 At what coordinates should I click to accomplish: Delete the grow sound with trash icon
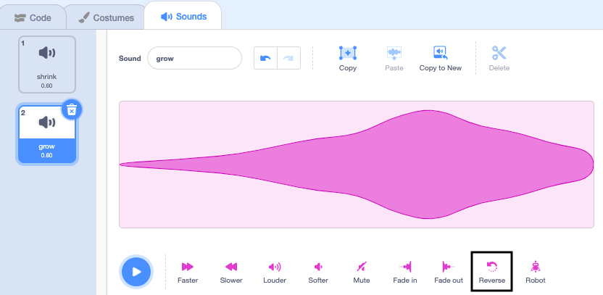(x=72, y=109)
